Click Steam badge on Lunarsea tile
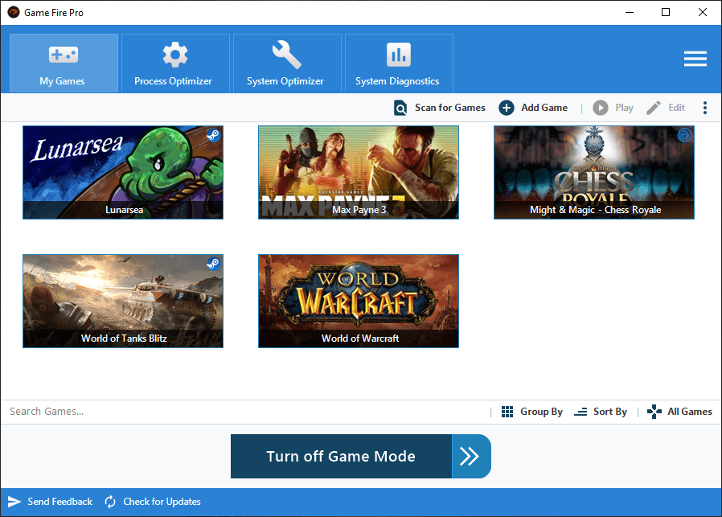The height and width of the screenshot is (517, 722). (x=213, y=135)
